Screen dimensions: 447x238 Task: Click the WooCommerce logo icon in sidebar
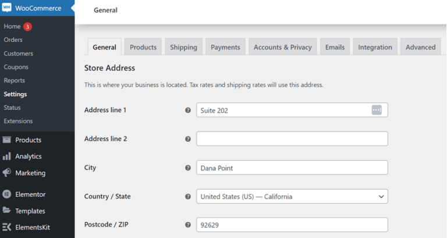[x=7, y=9]
